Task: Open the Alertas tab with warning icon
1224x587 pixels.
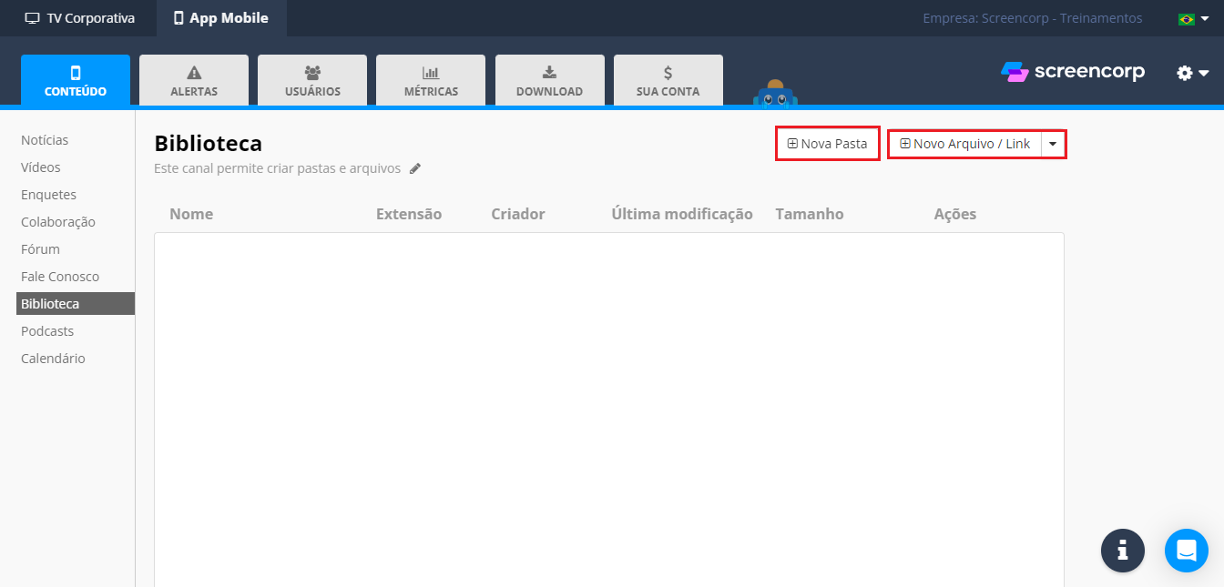Action: coord(194,81)
